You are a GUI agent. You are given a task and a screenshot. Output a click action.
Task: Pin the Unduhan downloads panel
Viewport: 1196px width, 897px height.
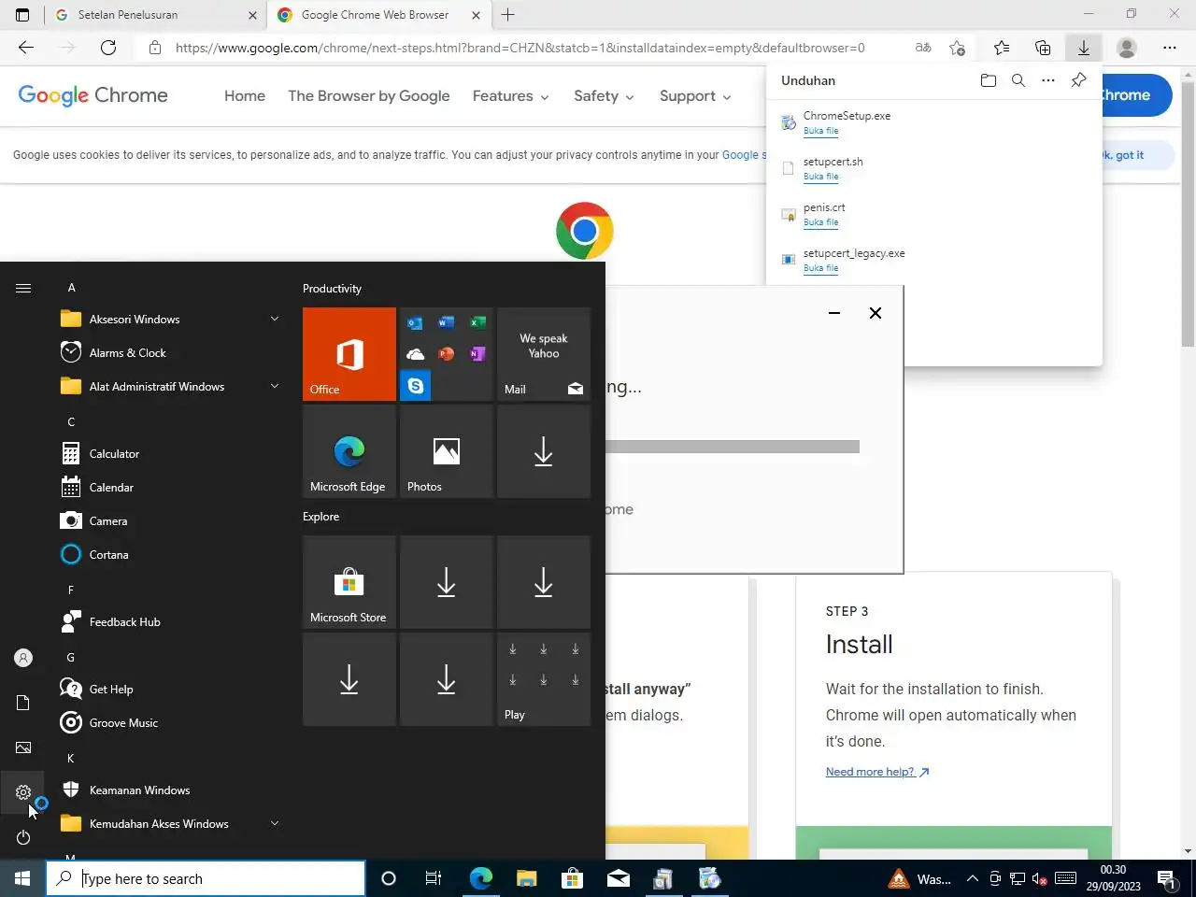point(1078,80)
